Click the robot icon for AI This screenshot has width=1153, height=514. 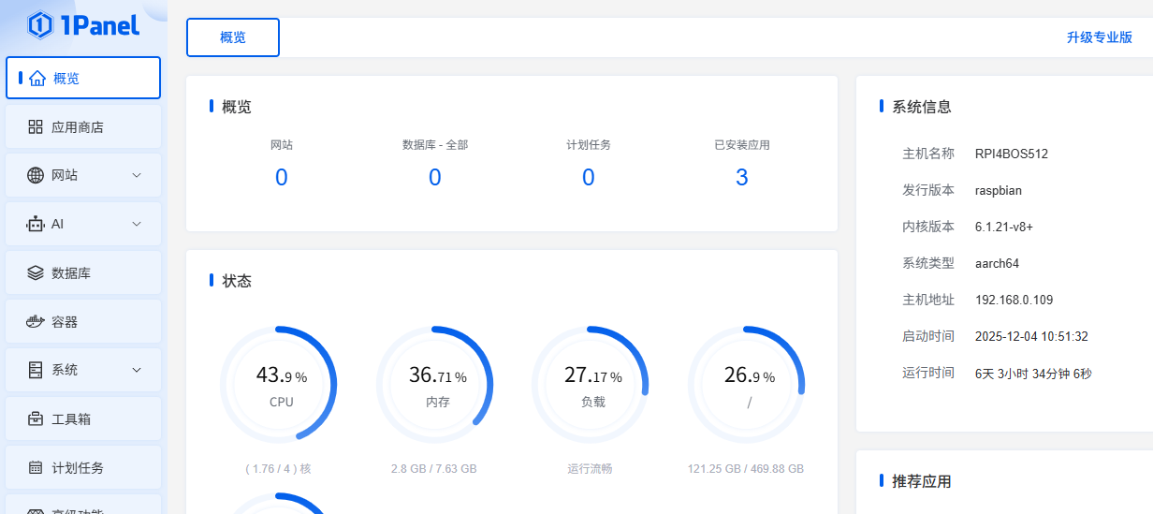tap(36, 224)
